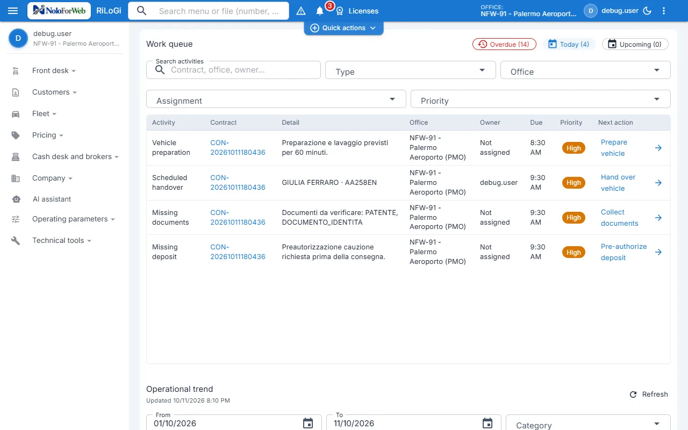Click the NoloForWeb logo

click(59, 11)
